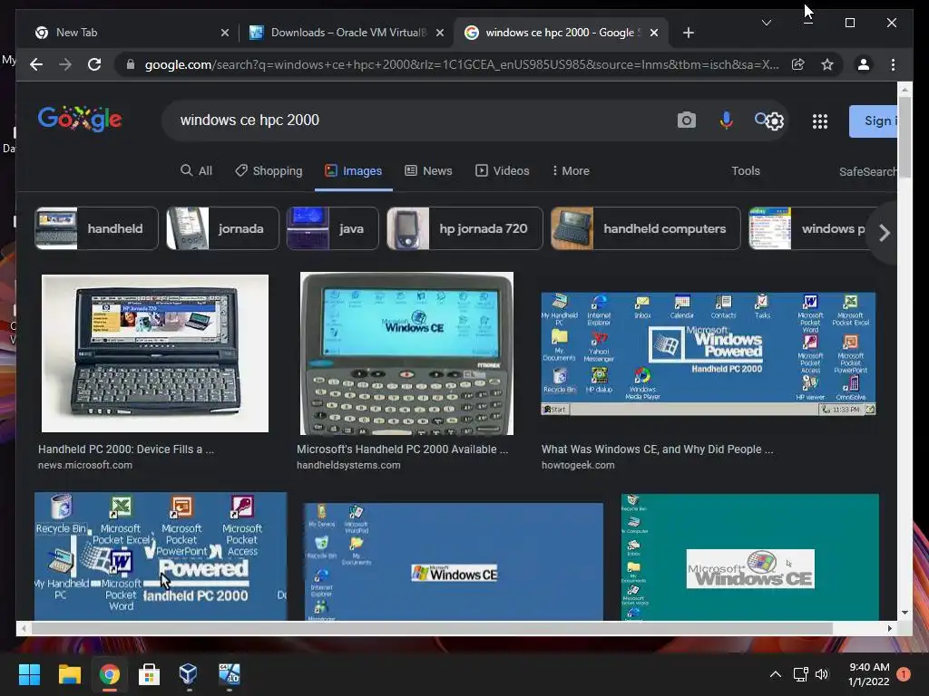This screenshot has height=696, width=929.
Task: Click in the search box text
Action: point(249,121)
